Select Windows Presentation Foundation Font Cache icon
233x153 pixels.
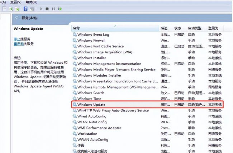pos(75,81)
